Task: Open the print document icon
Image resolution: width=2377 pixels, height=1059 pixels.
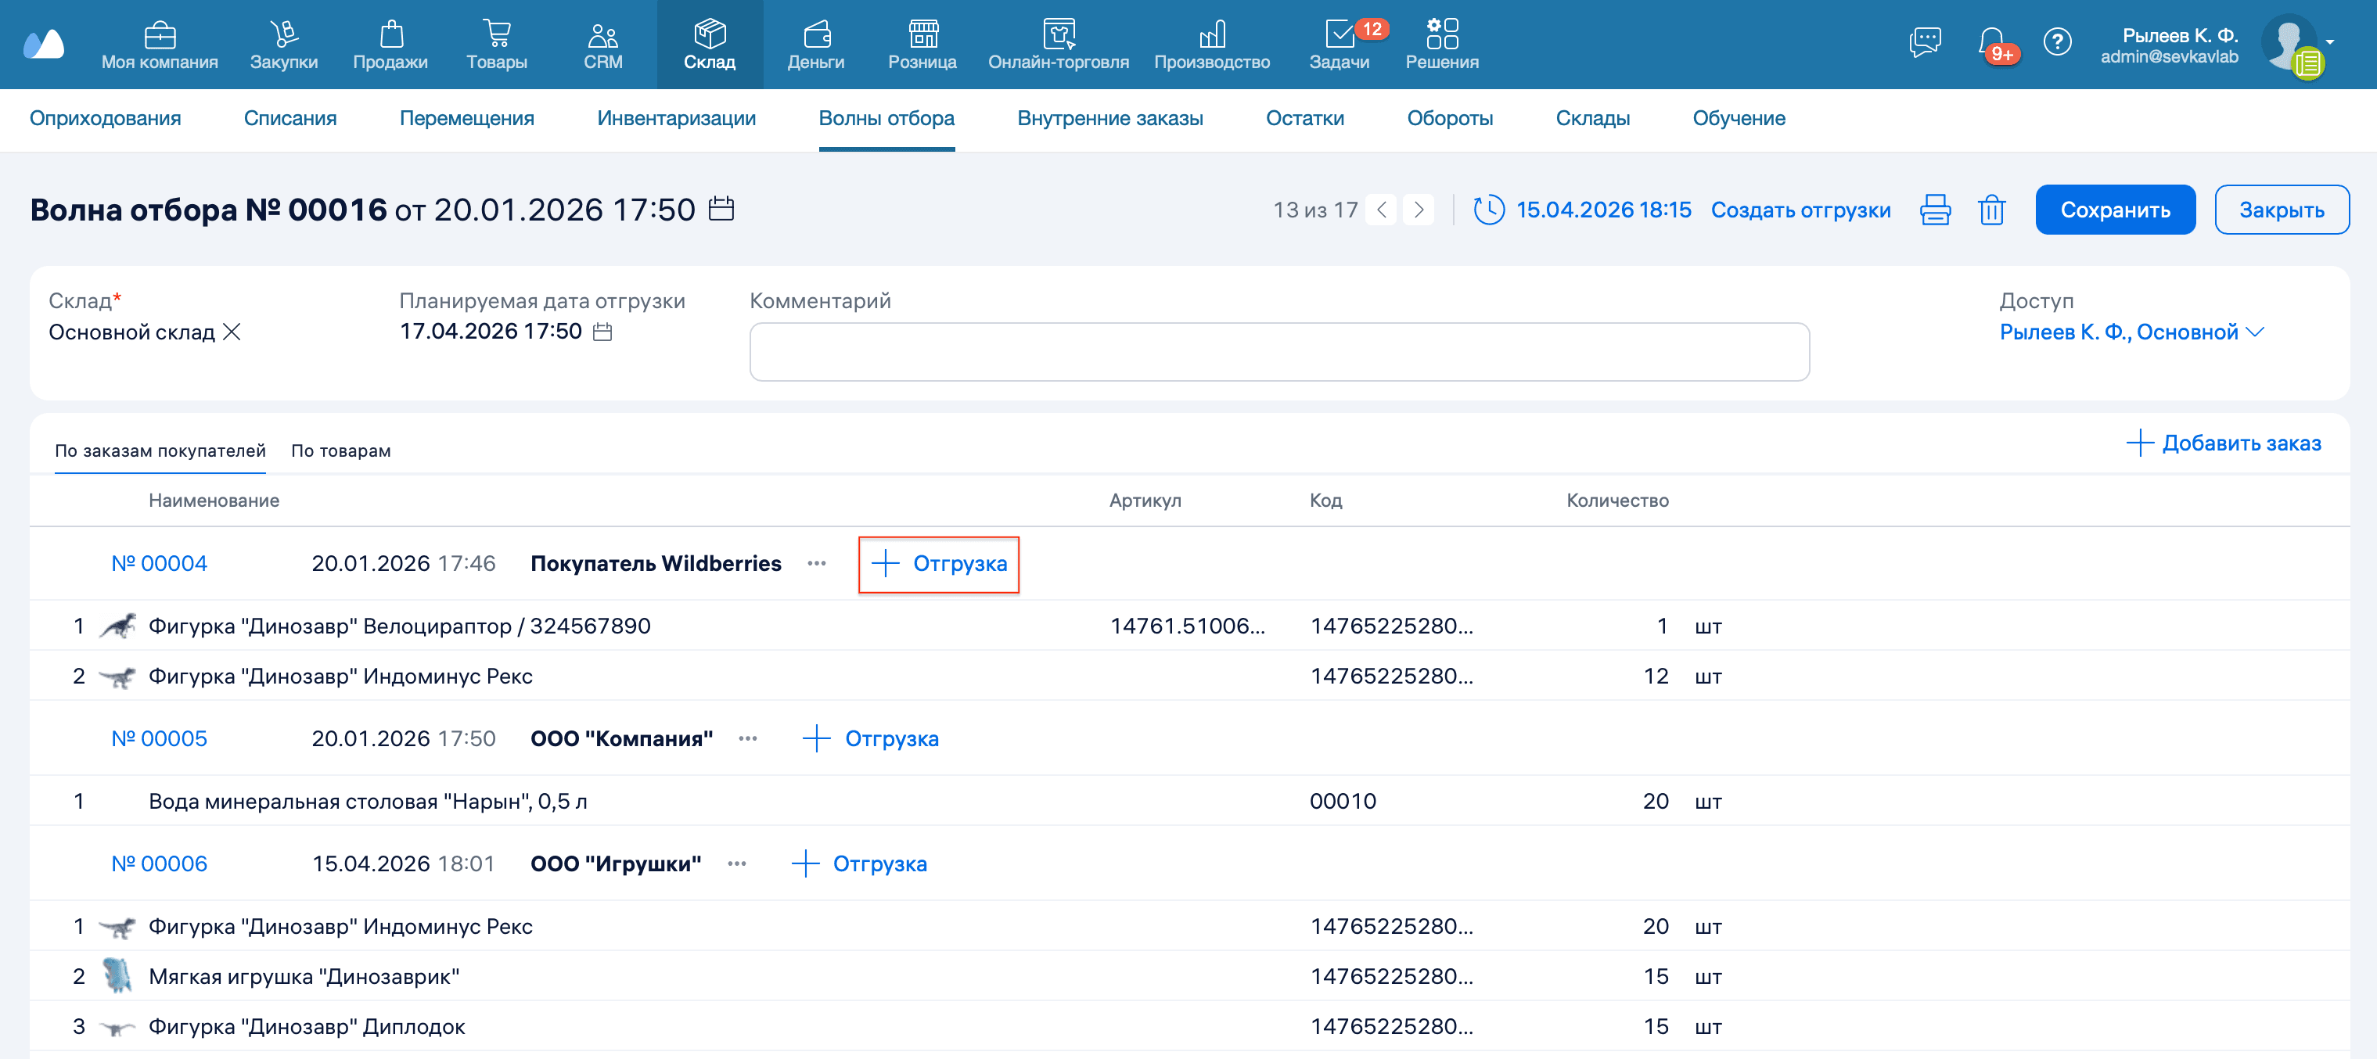Action: (x=1934, y=210)
